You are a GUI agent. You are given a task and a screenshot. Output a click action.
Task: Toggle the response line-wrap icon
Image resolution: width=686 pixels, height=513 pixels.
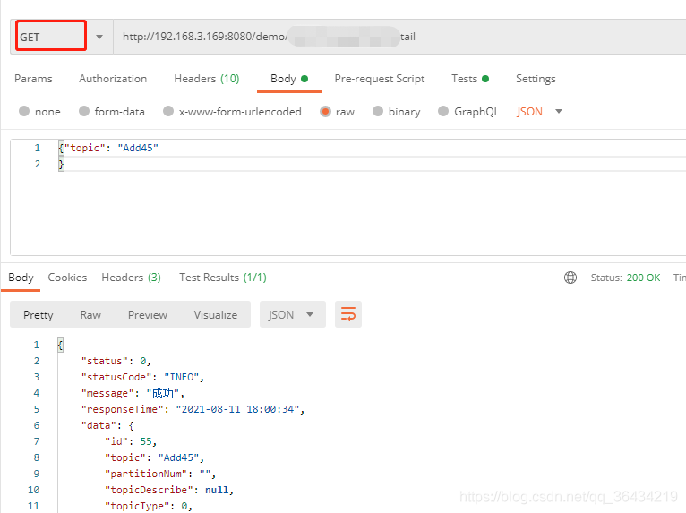point(348,314)
